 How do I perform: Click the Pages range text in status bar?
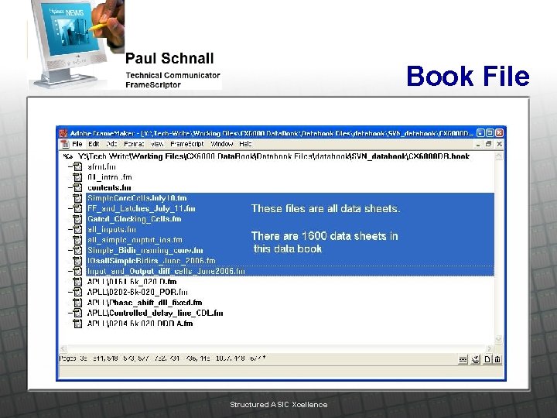[x=162, y=358]
